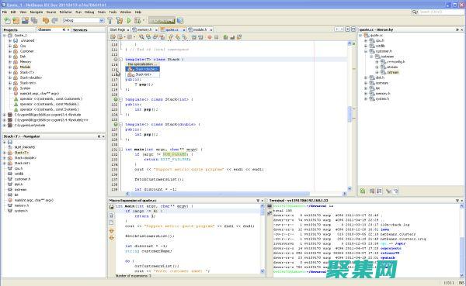Select the Module class in Classes tree
This screenshot has height=286, width=466.
26,67
